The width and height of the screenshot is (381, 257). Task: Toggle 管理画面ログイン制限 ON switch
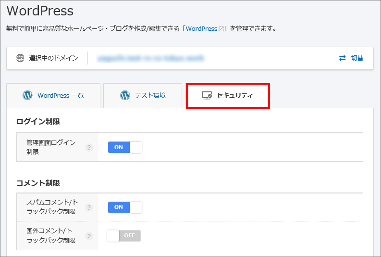125,147
